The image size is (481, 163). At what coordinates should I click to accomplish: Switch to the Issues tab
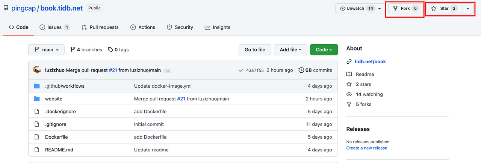coord(54,27)
